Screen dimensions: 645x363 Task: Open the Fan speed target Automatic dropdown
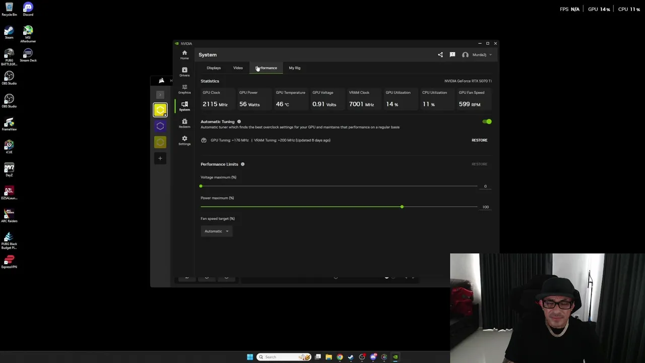pos(216,231)
